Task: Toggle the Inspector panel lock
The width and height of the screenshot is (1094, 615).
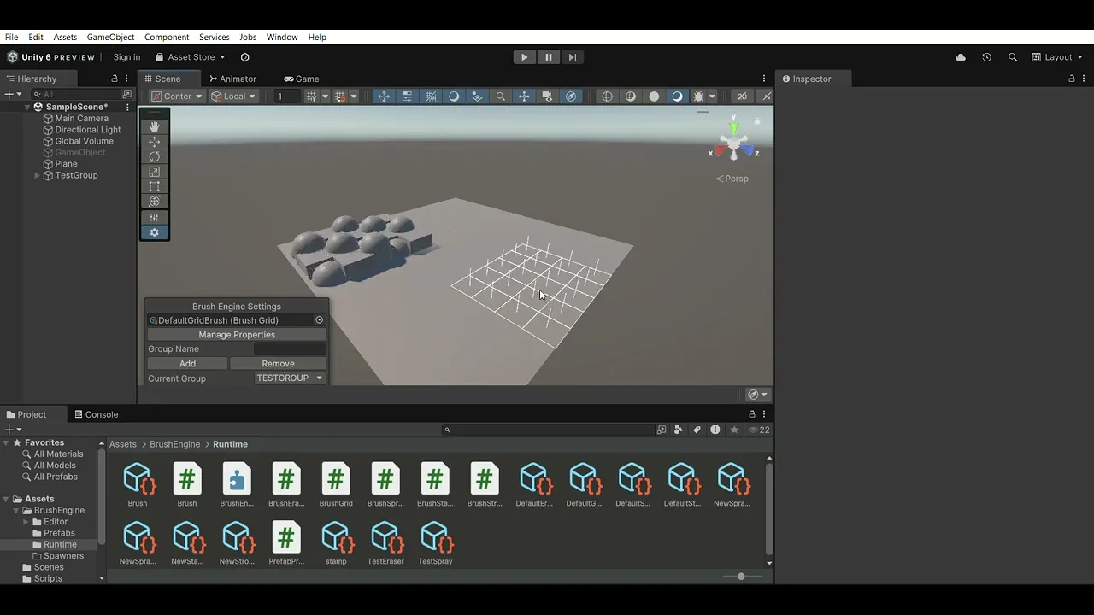Action: point(1072,79)
